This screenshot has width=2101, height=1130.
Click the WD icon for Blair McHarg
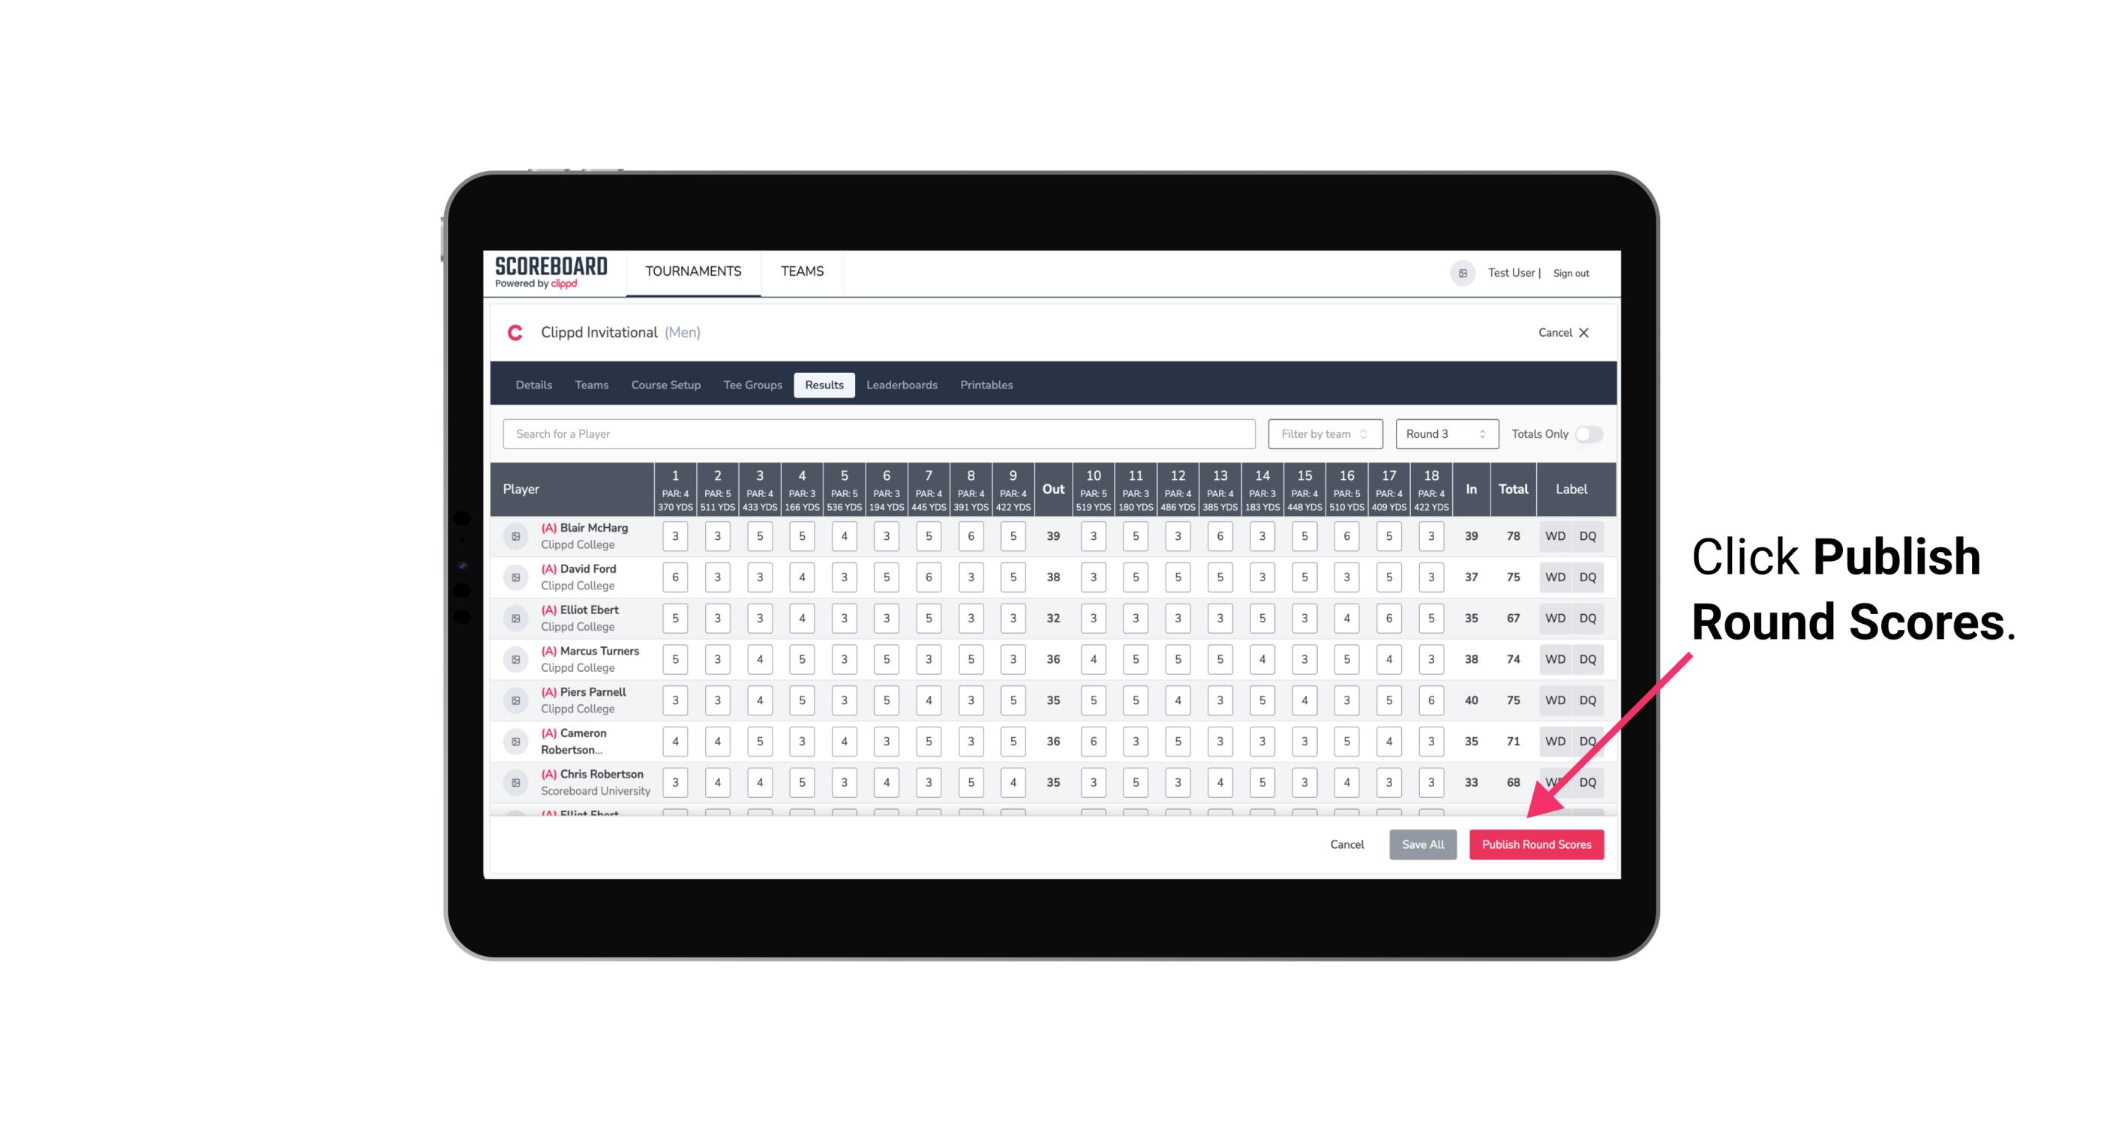pyautogui.click(x=1554, y=536)
